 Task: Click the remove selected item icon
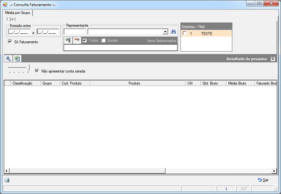point(77,40)
